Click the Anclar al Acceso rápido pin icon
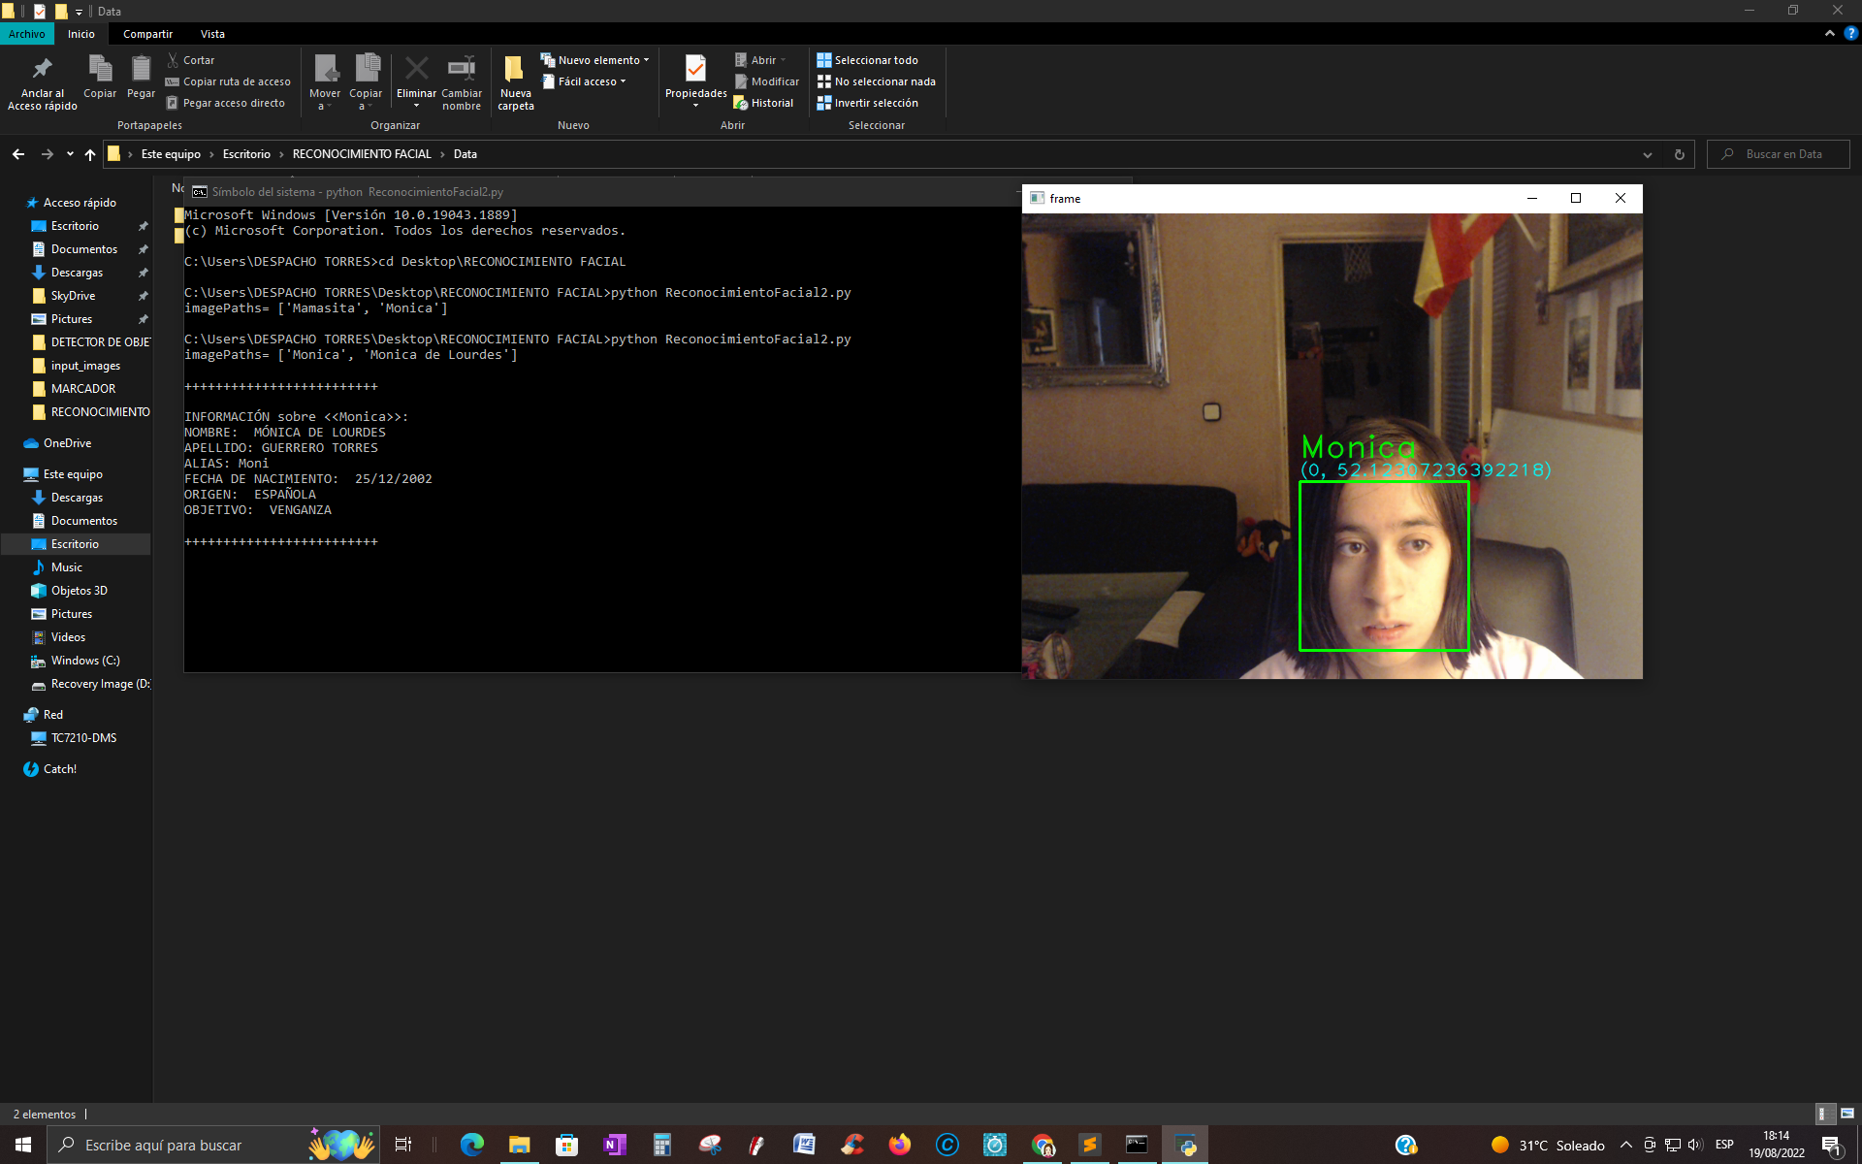 (x=42, y=69)
